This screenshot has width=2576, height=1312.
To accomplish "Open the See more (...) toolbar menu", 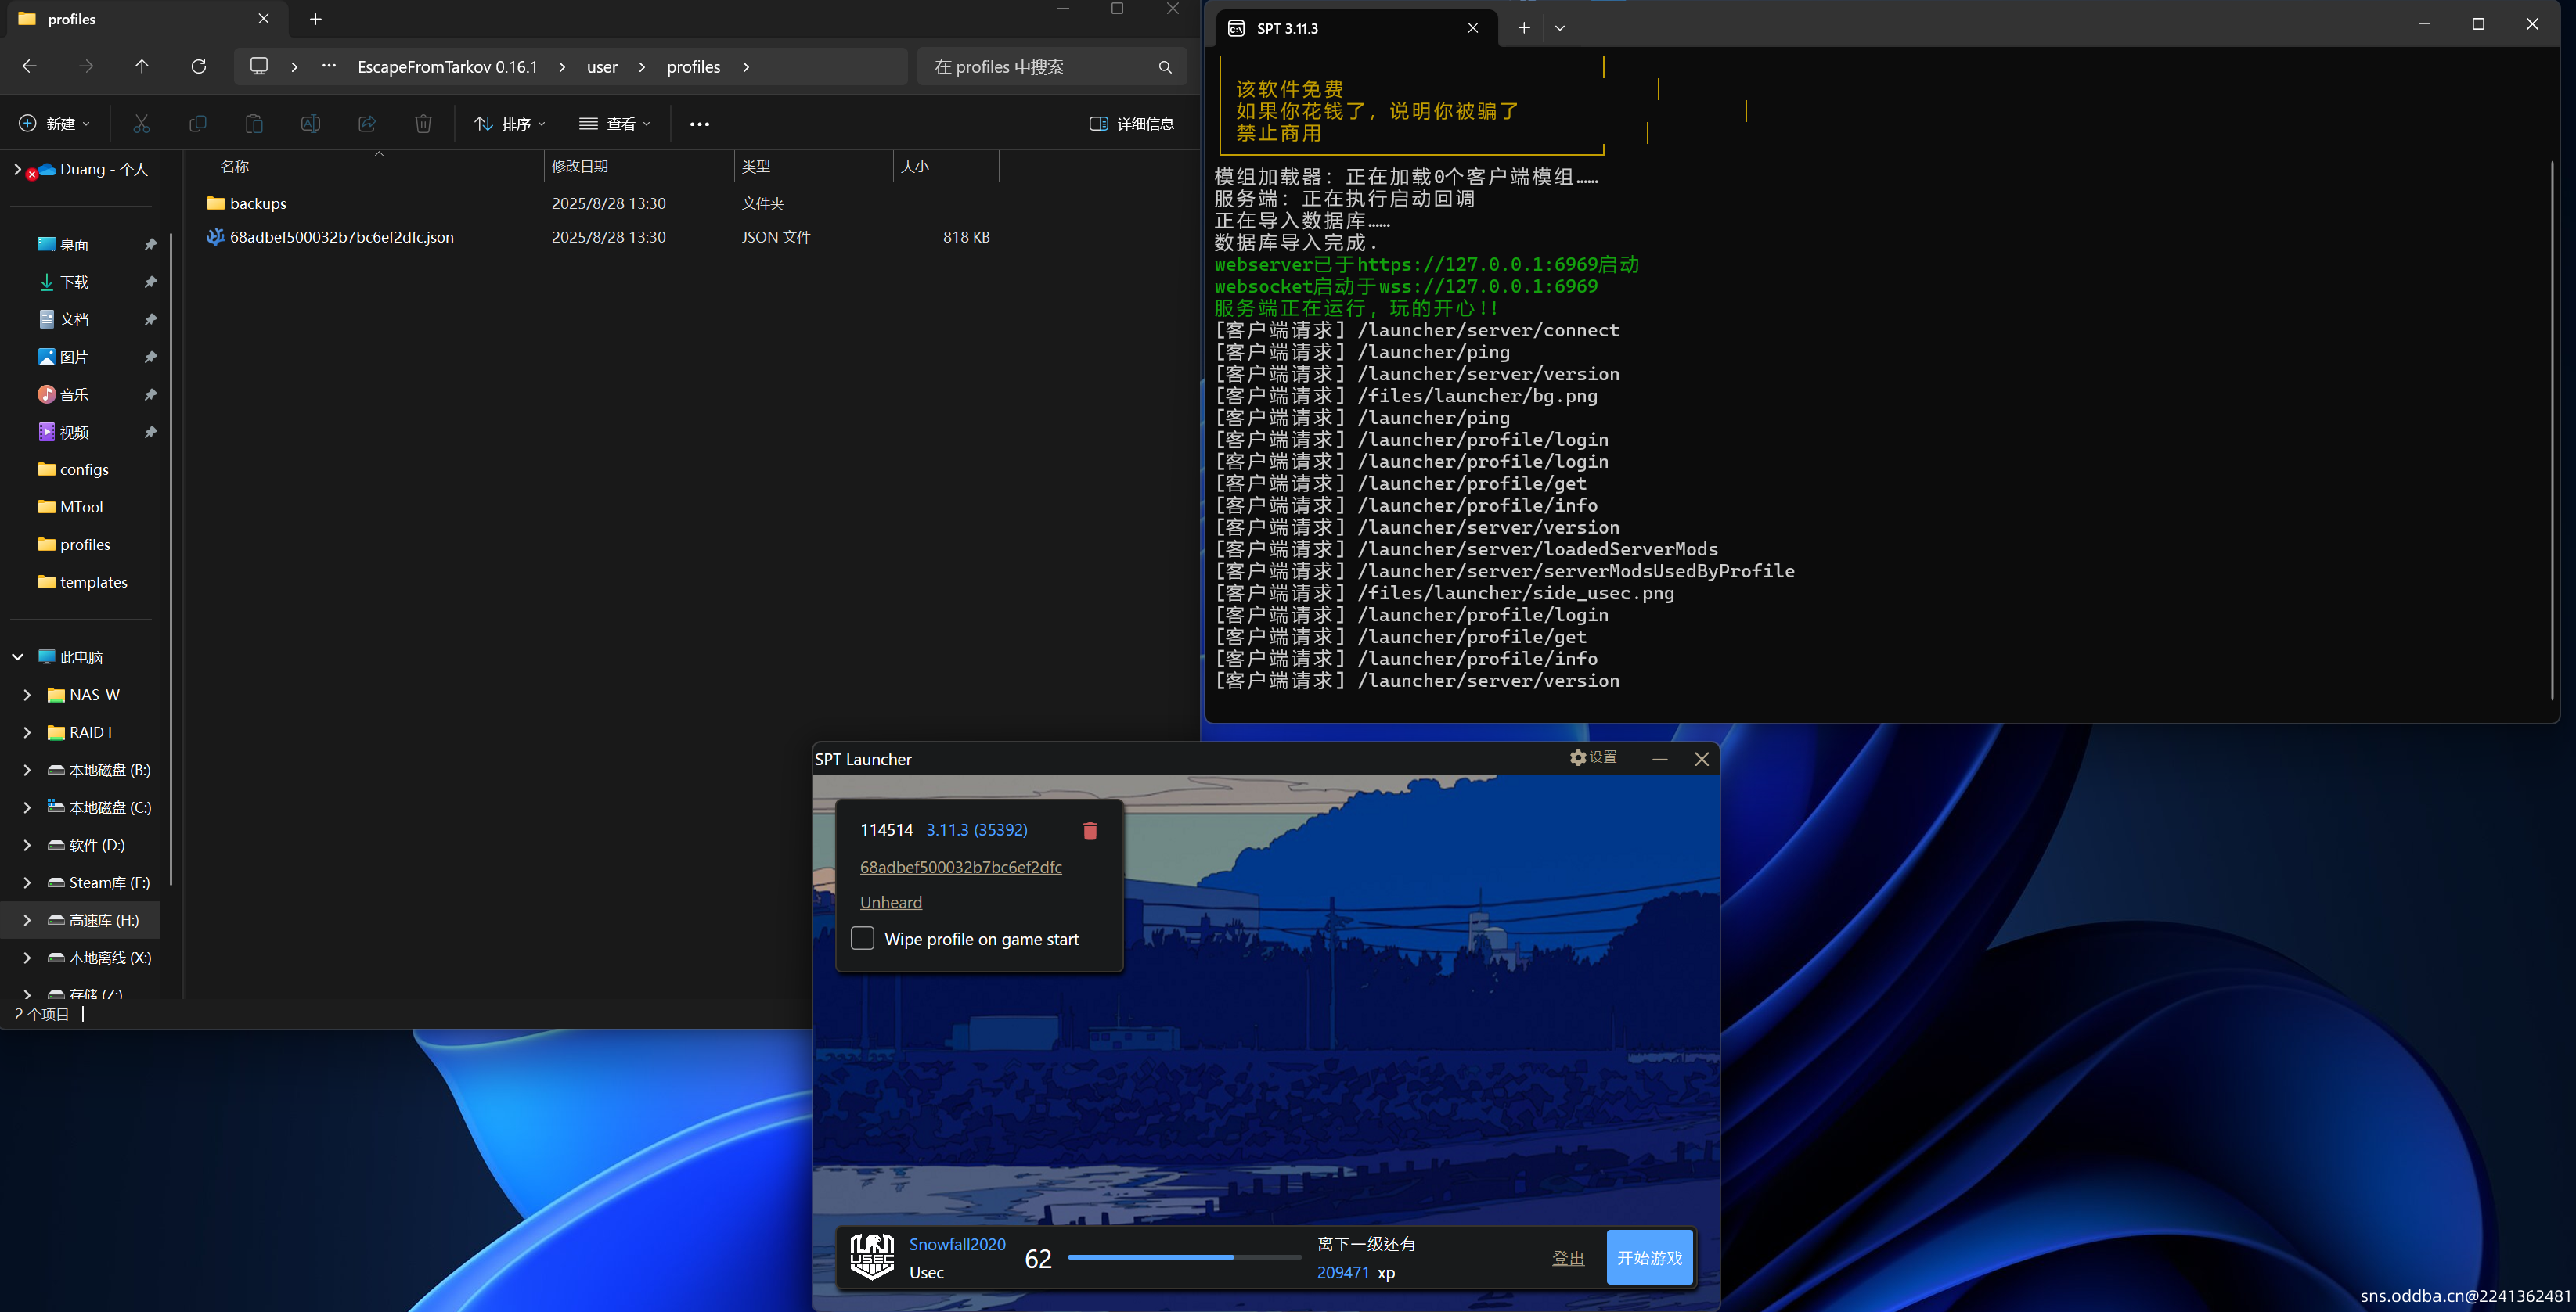I will click(x=699, y=124).
